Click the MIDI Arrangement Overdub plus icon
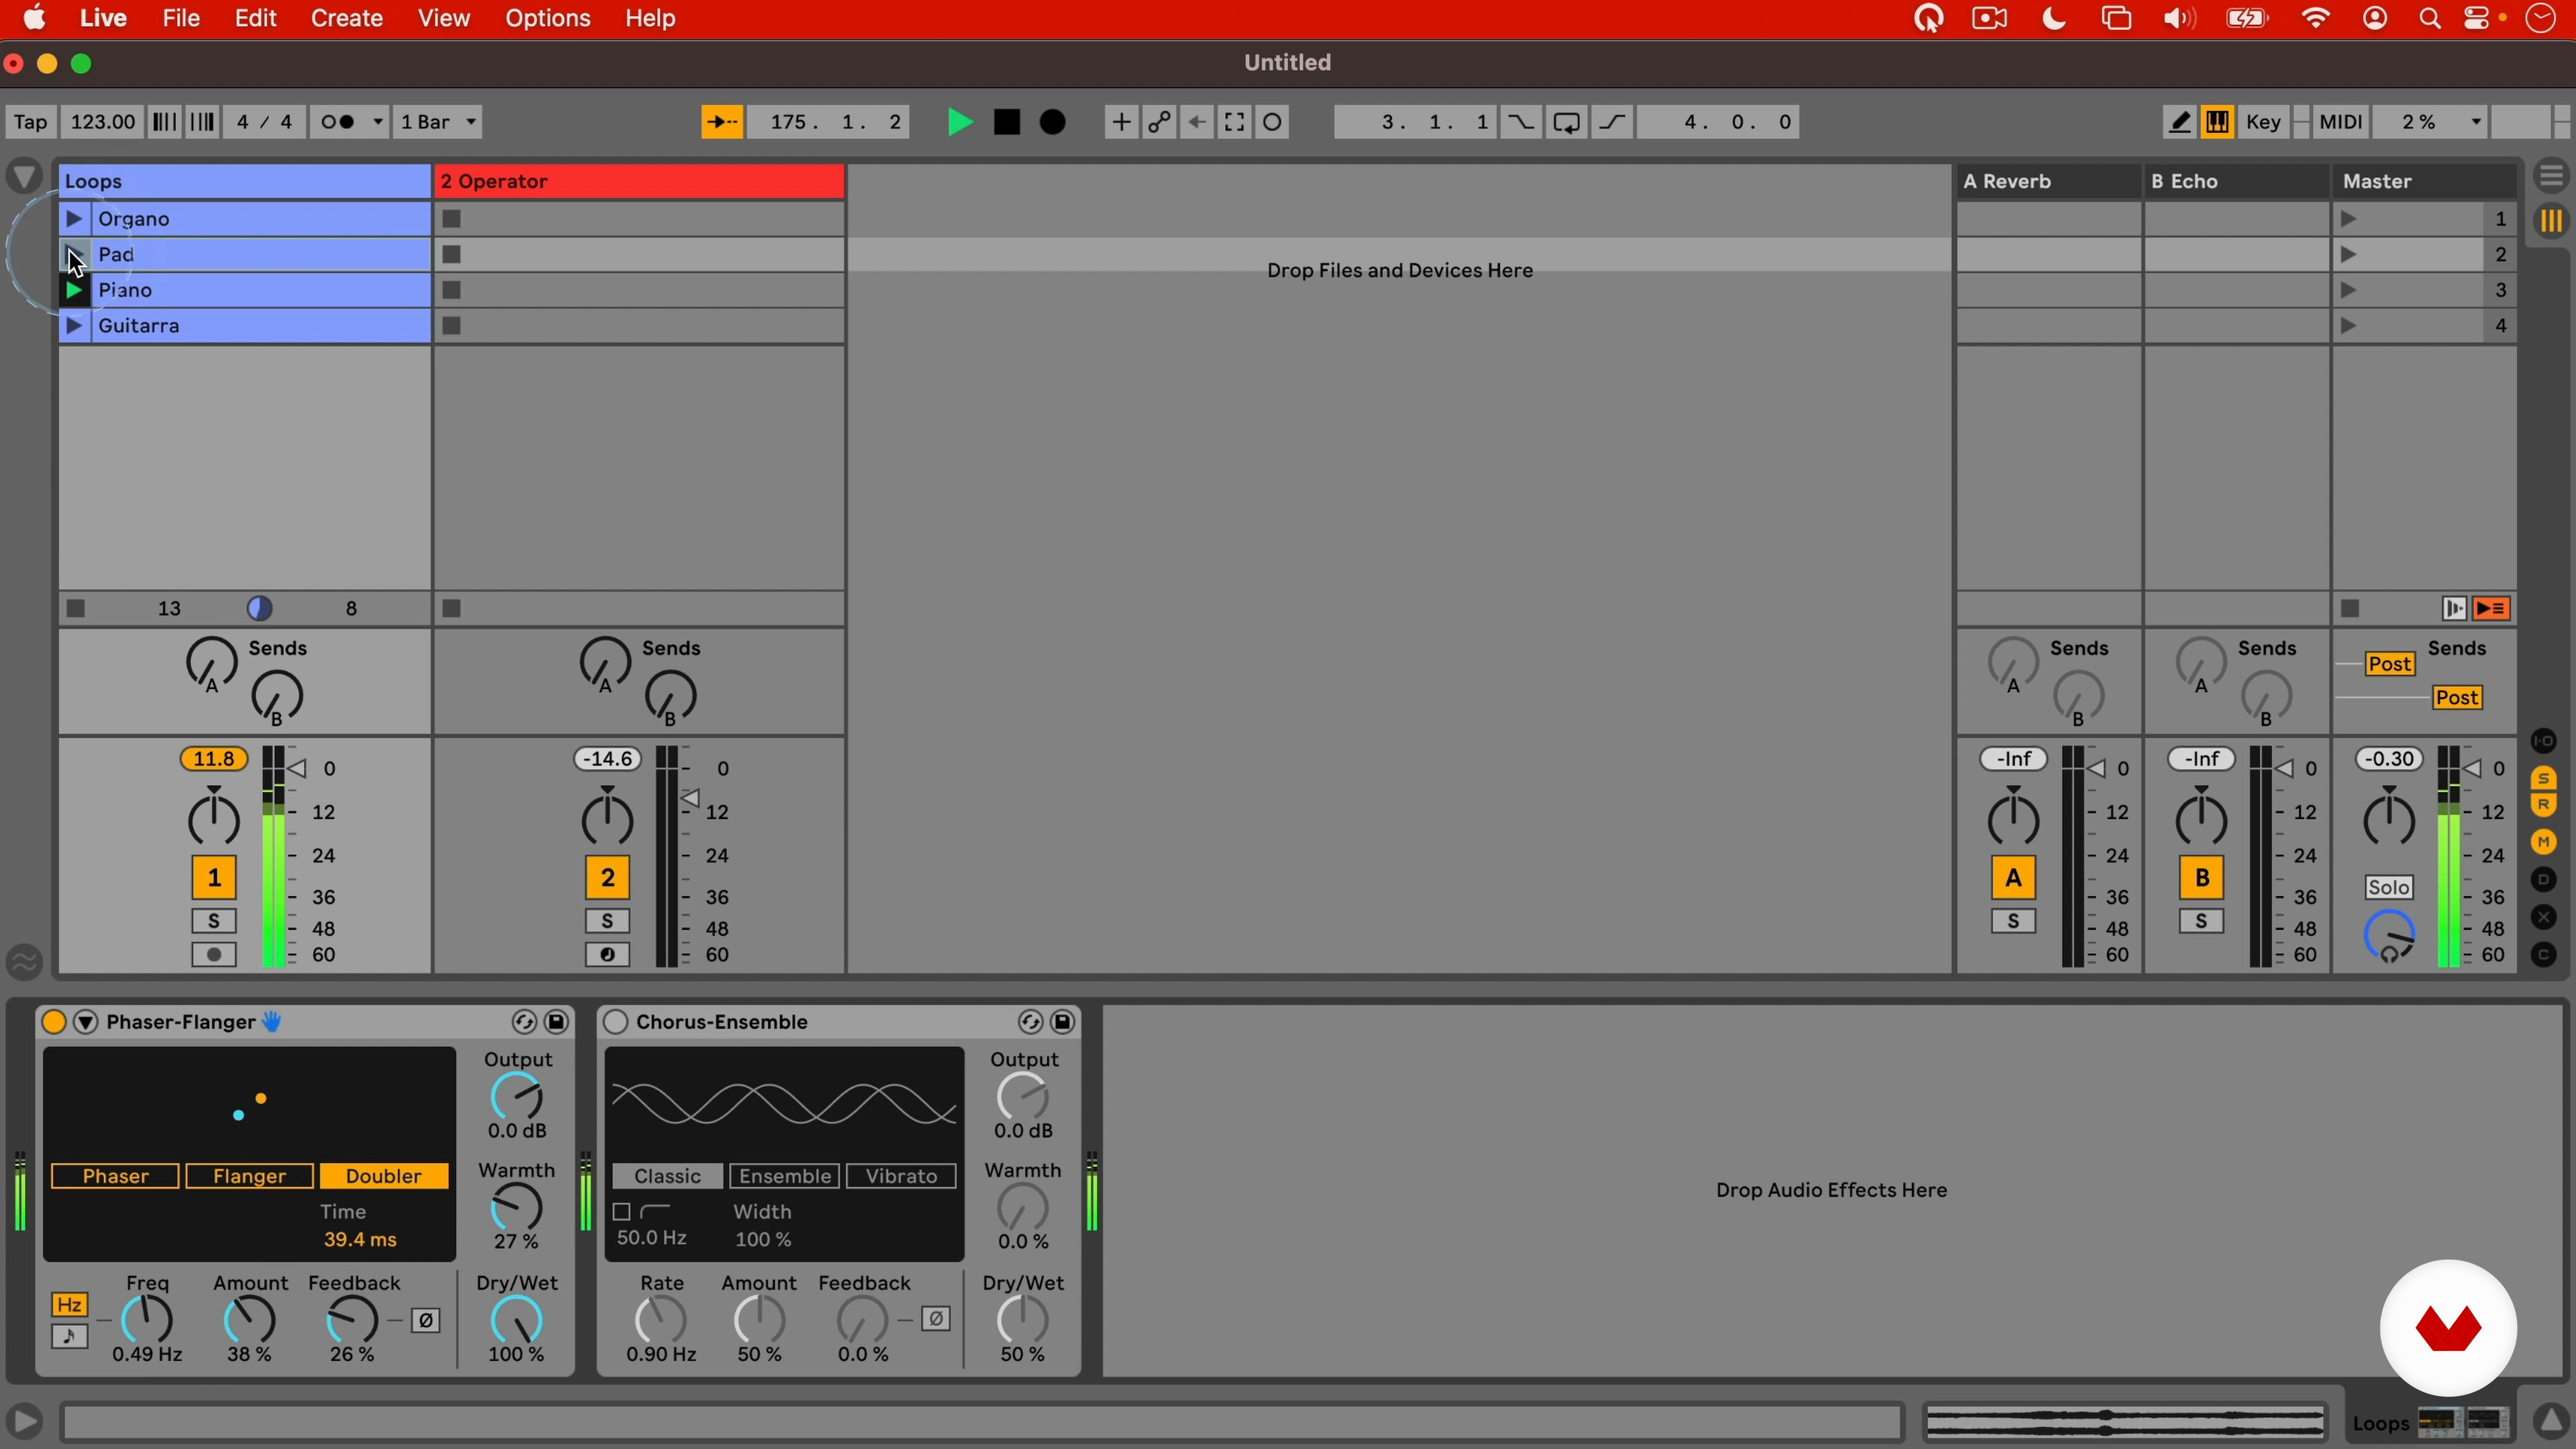Image resolution: width=2576 pixels, height=1449 pixels. 1121,122
